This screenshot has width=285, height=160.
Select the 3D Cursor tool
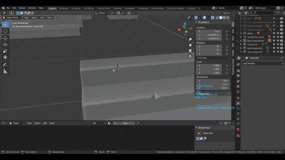click(x=5, y=31)
